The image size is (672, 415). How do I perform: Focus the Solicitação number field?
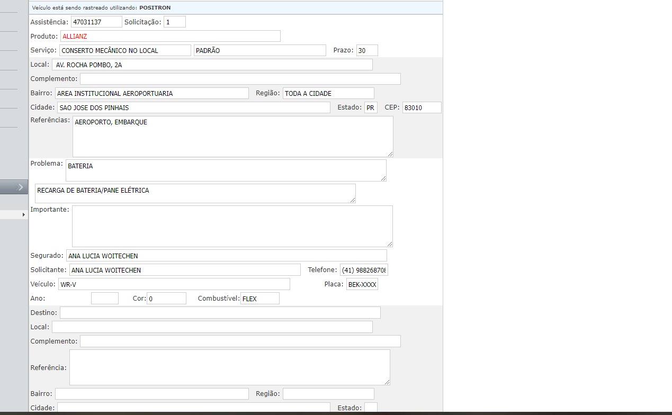[175, 22]
